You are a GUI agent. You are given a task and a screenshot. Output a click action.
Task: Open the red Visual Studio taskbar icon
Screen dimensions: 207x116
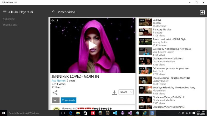(x=93, y=113)
